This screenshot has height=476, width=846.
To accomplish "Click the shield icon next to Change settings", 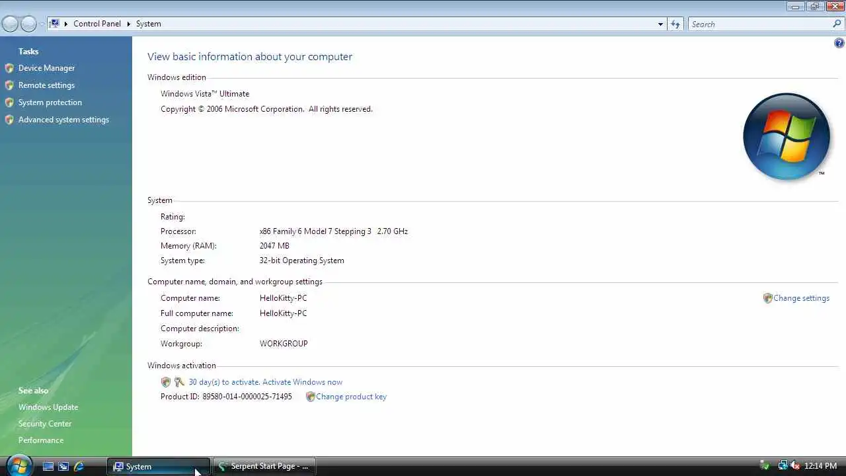I will click(767, 298).
